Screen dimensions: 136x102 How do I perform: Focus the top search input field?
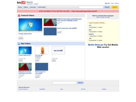click(x=91, y=7)
